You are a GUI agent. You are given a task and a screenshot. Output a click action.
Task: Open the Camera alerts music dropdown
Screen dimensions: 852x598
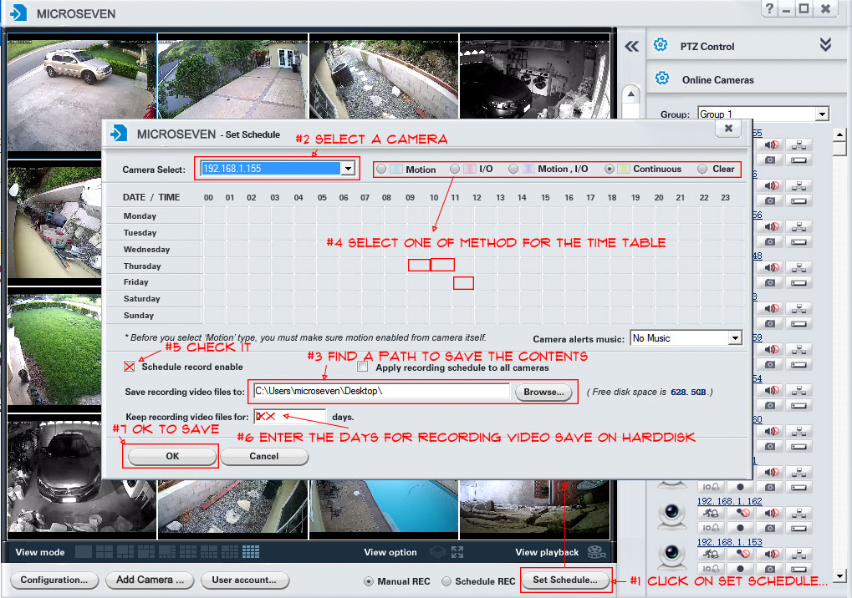coord(735,338)
